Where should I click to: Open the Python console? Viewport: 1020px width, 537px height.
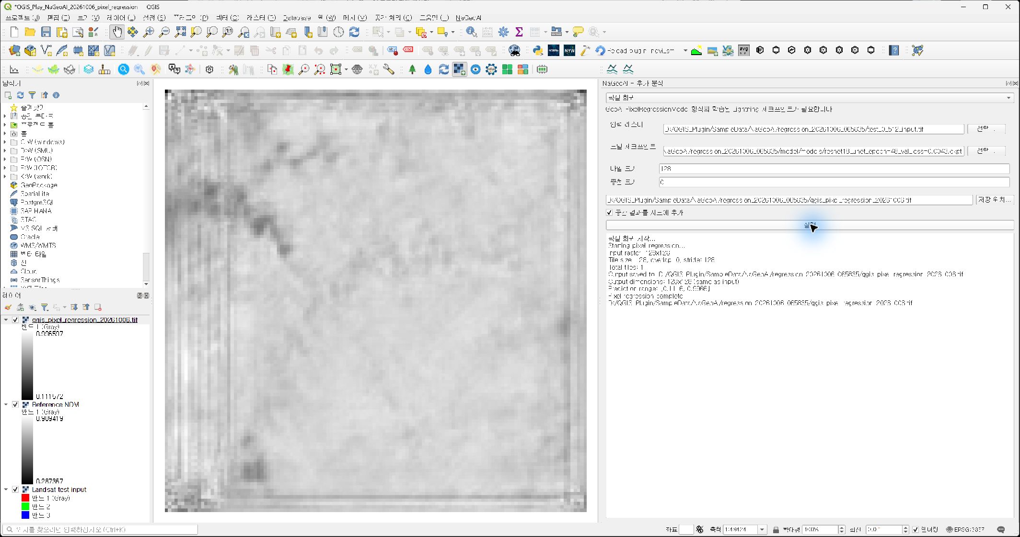538,50
